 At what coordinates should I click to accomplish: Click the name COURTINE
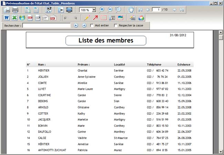click(44, 95)
